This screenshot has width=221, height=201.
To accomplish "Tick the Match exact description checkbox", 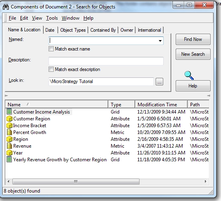I will pyautogui.click(x=51, y=69).
